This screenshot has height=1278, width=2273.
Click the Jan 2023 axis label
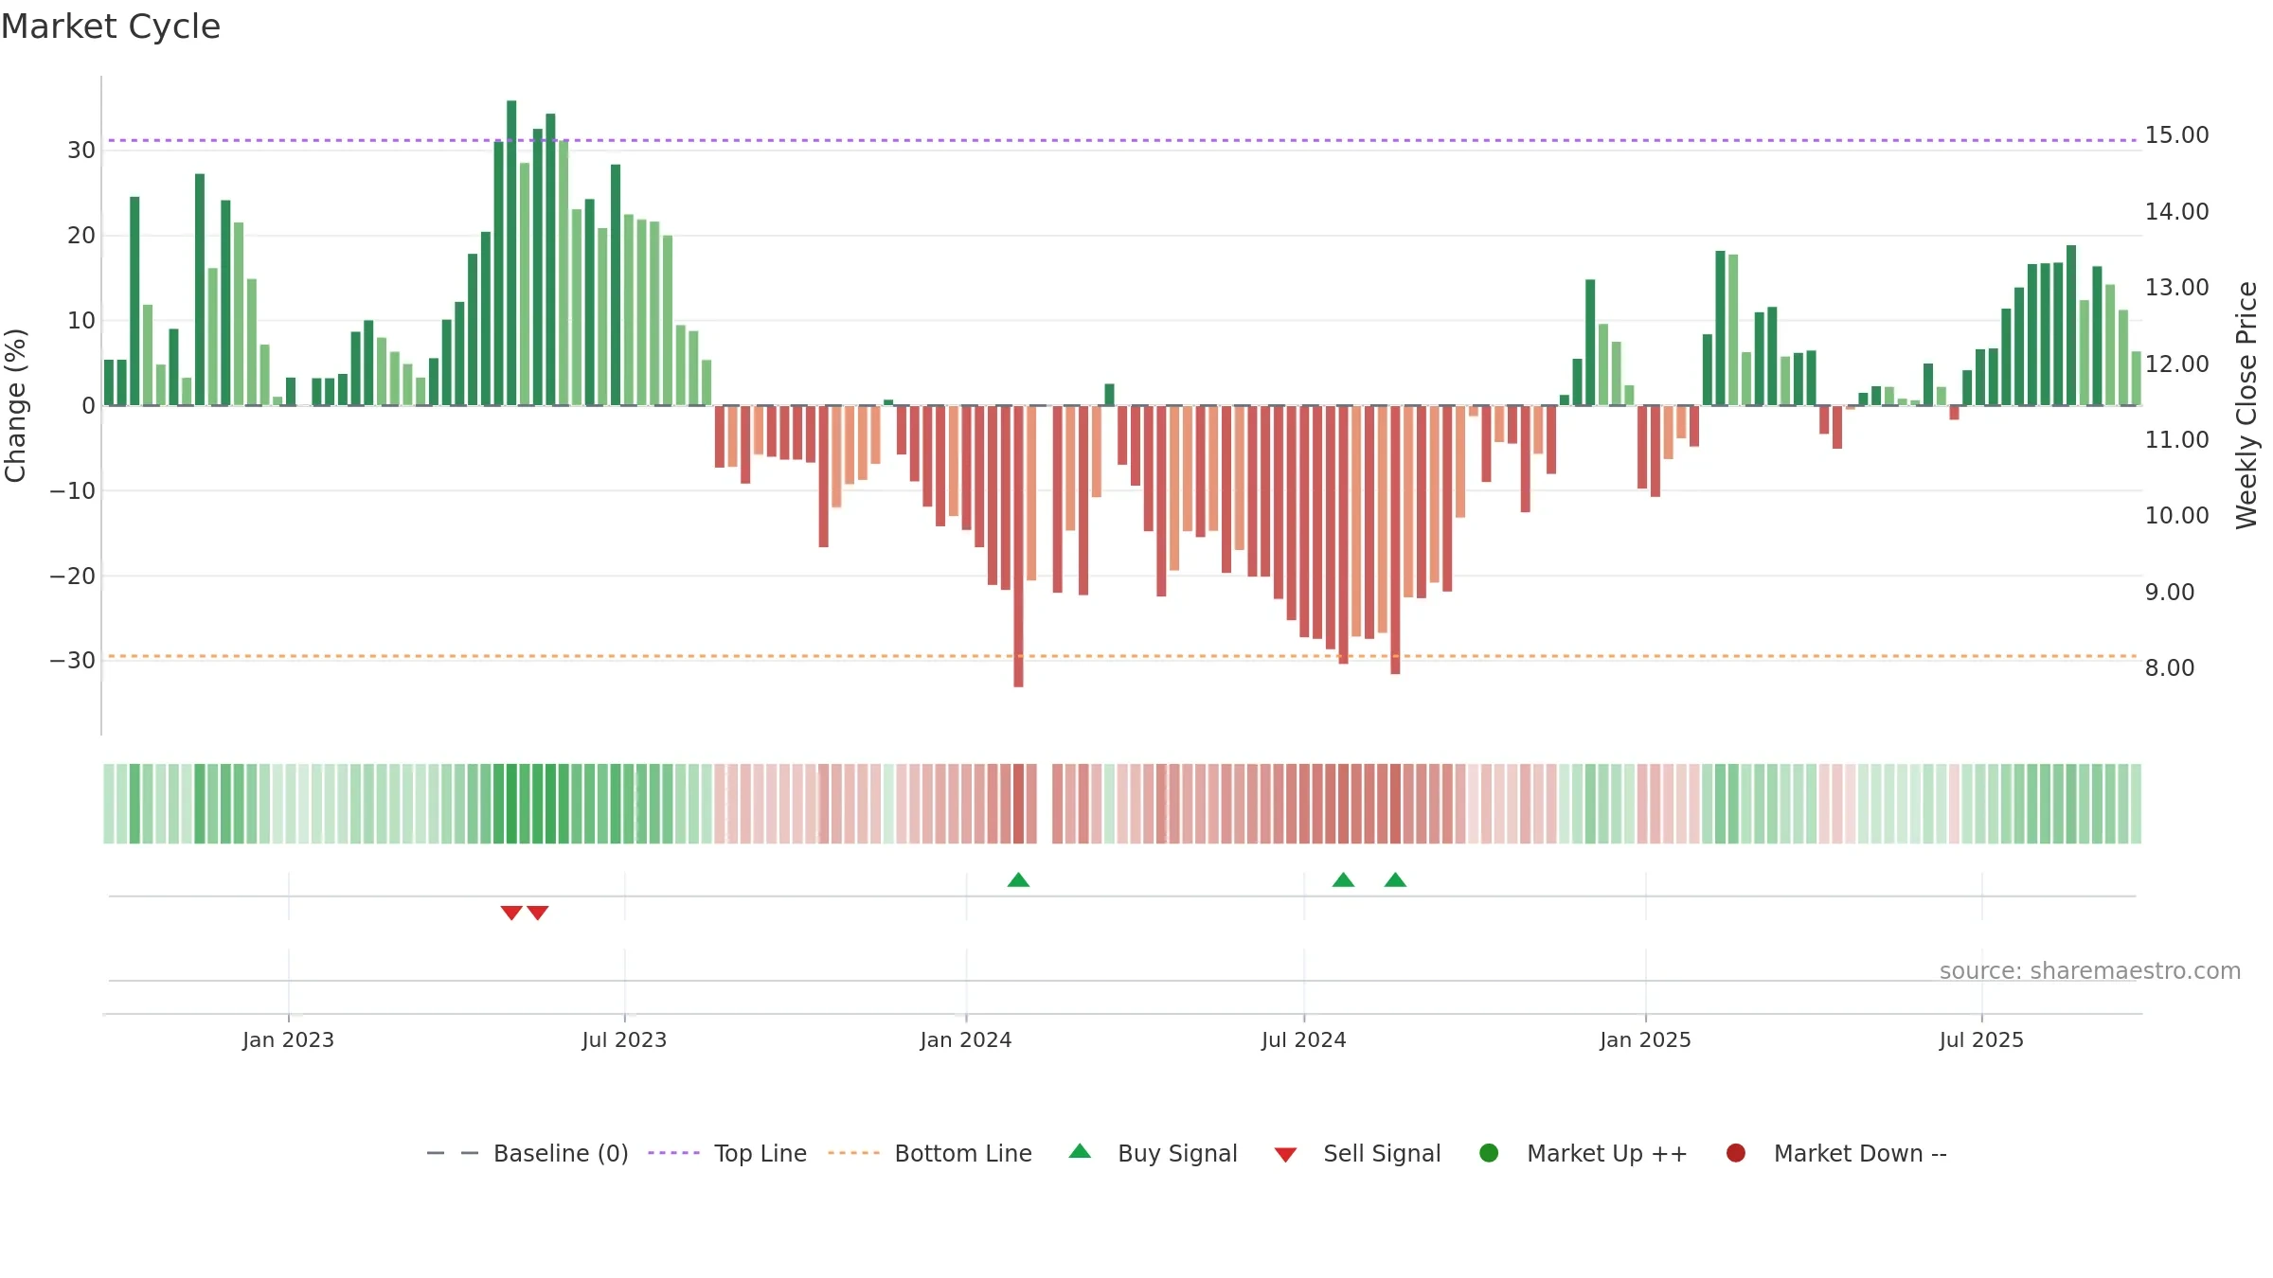coord(288,1039)
